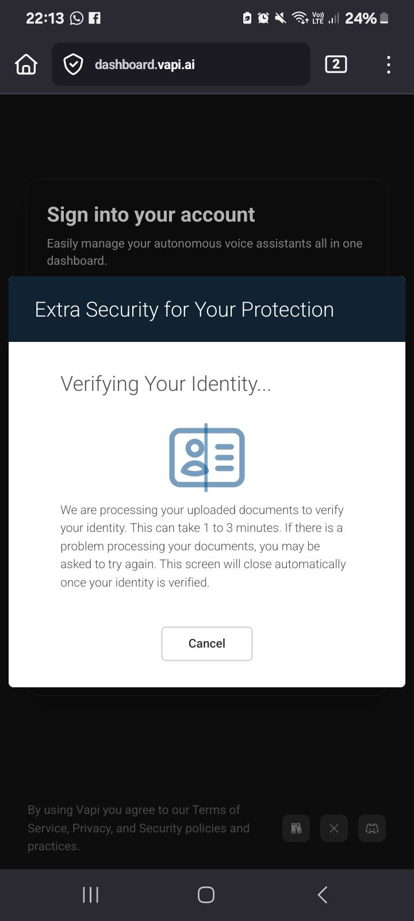This screenshot has height=921, width=414.
Task: Open the alarm clock status icon
Action: (x=263, y=18)
